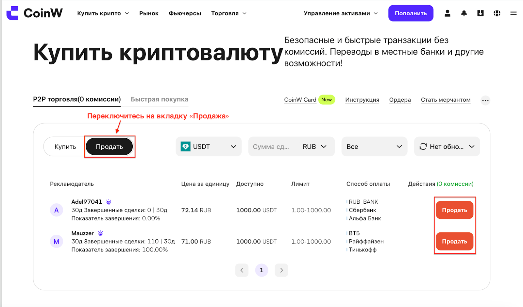
Task: Expand the Торговля menu
Action: point(229,13)
